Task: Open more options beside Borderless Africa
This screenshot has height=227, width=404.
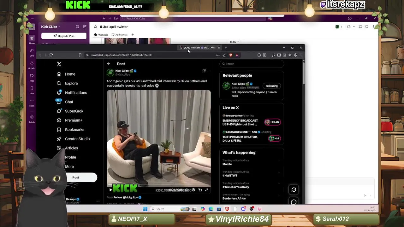Action: coord(279,195)
